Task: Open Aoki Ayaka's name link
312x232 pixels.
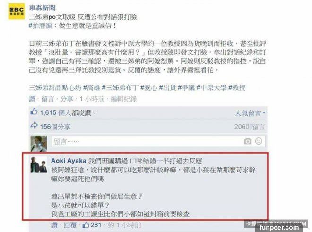Action: pos(69,161)
